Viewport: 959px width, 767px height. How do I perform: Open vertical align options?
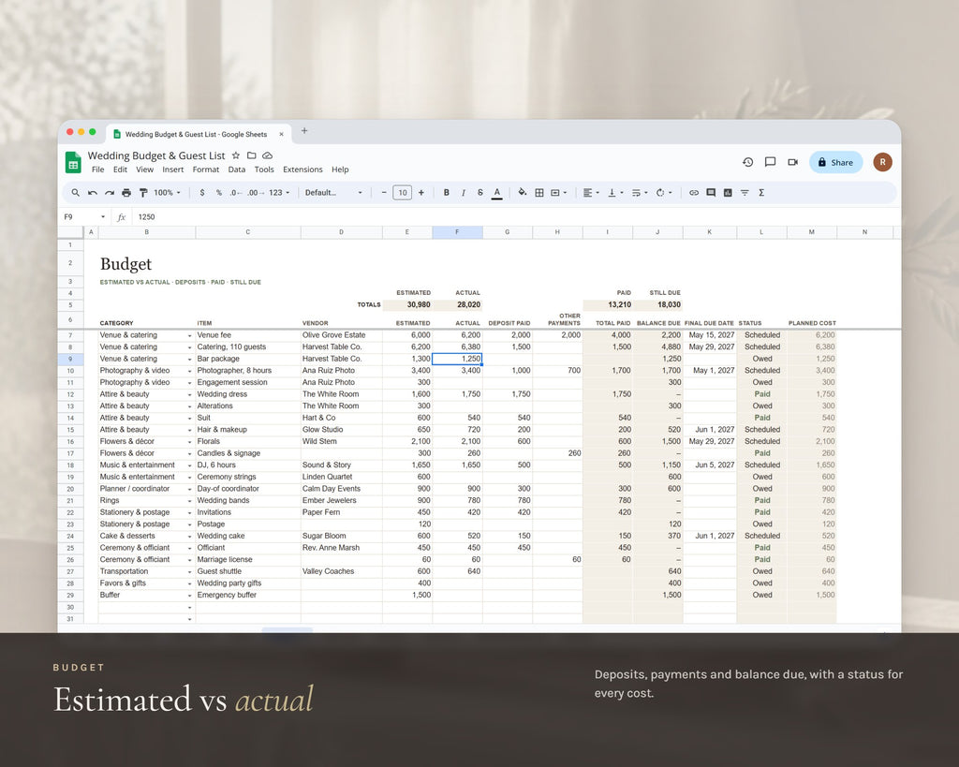[x=615, y=193]
